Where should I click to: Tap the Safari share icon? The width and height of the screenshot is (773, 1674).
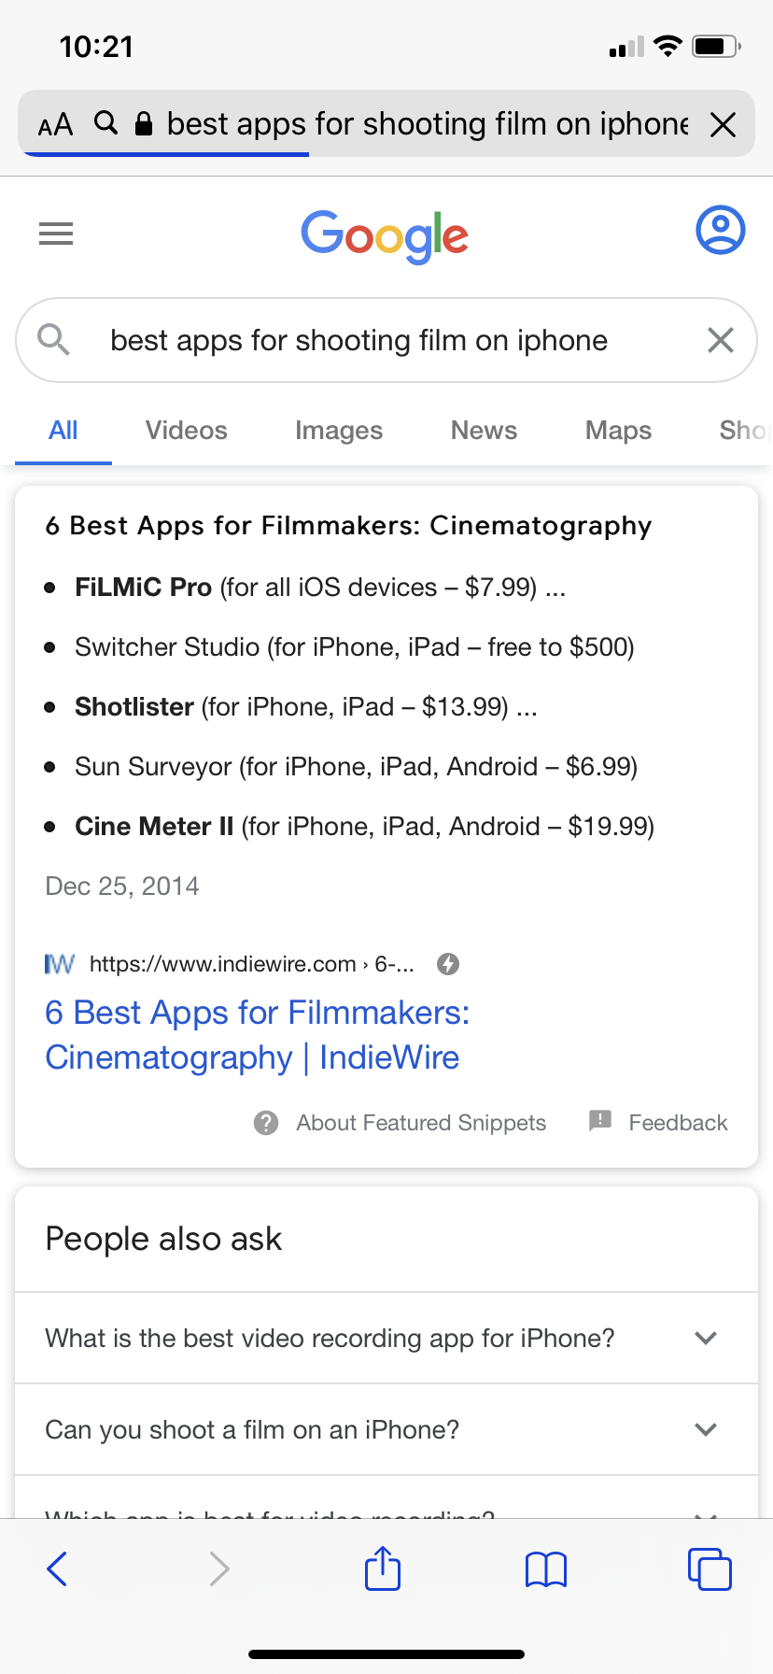(383, 1568)
